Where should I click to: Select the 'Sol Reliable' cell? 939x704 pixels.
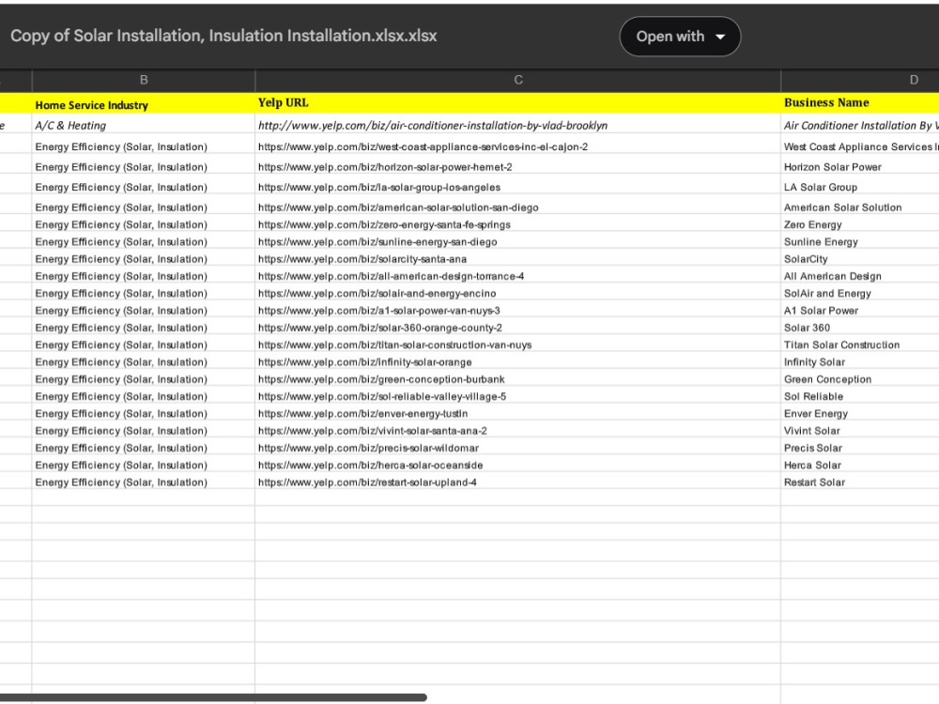pos(860,396)
